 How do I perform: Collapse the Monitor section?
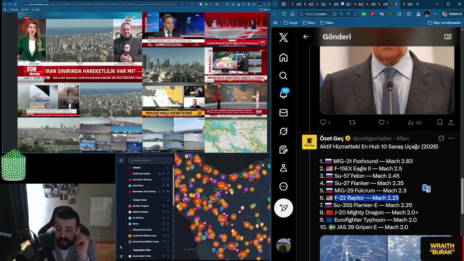tap(130, 168)
